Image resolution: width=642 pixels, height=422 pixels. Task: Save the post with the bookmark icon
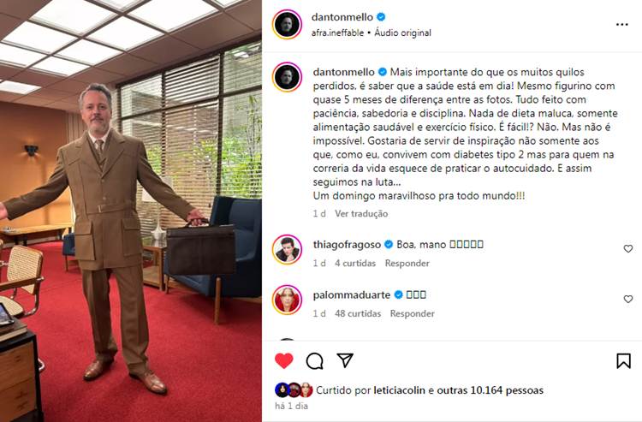623,361
